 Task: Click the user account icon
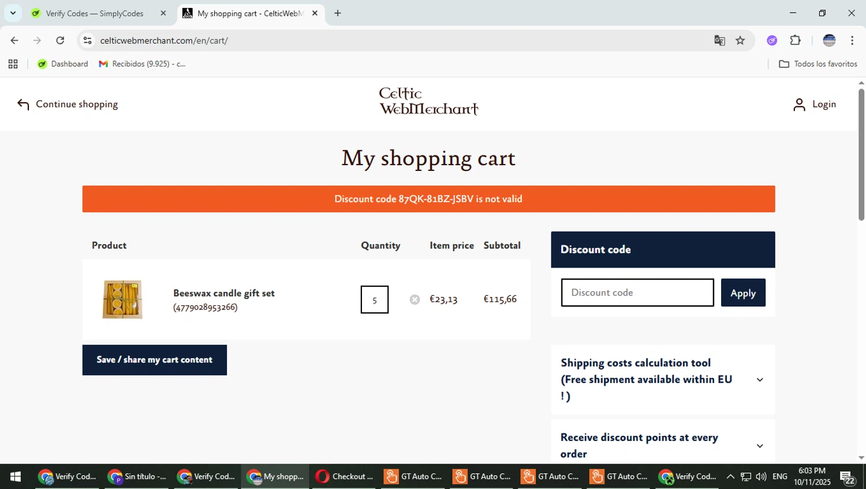click(799, 104)
